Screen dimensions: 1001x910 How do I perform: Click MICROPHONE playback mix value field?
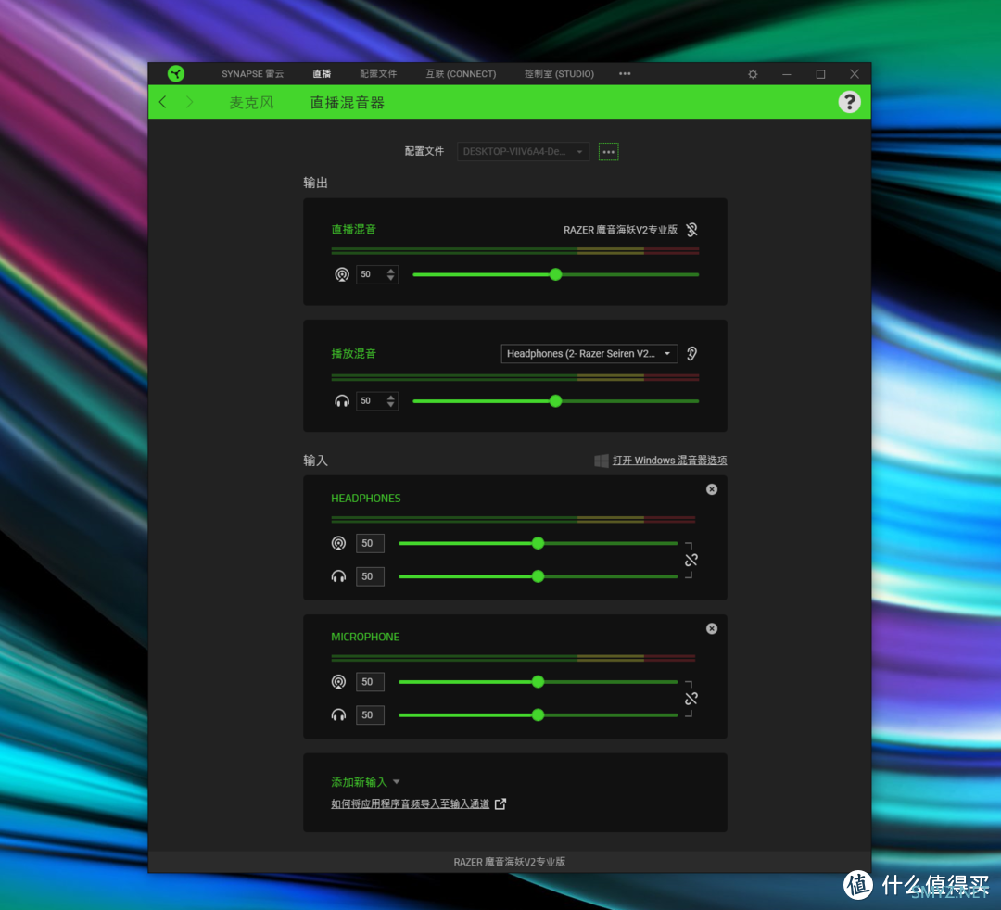tap(370, 714)
